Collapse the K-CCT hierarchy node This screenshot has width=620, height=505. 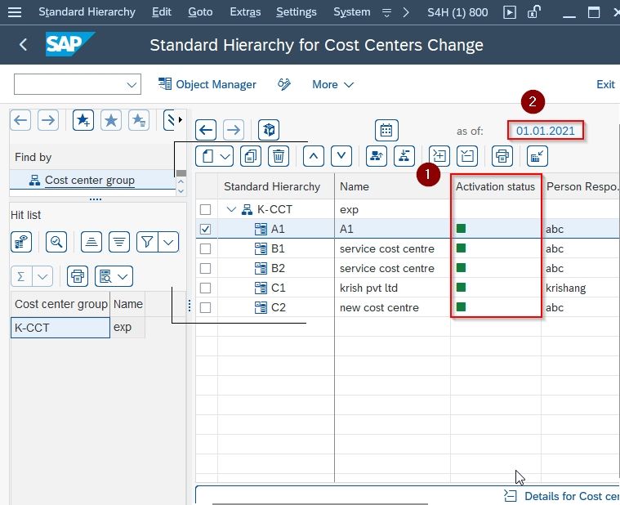click(x=231, y=209)
